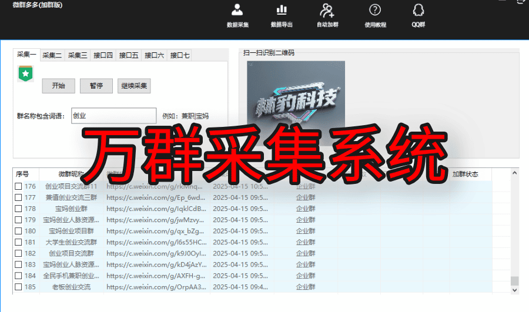Click list scrollbar up arrow
This screenshot has width=529, height=312.
click(x=515, y=173)
